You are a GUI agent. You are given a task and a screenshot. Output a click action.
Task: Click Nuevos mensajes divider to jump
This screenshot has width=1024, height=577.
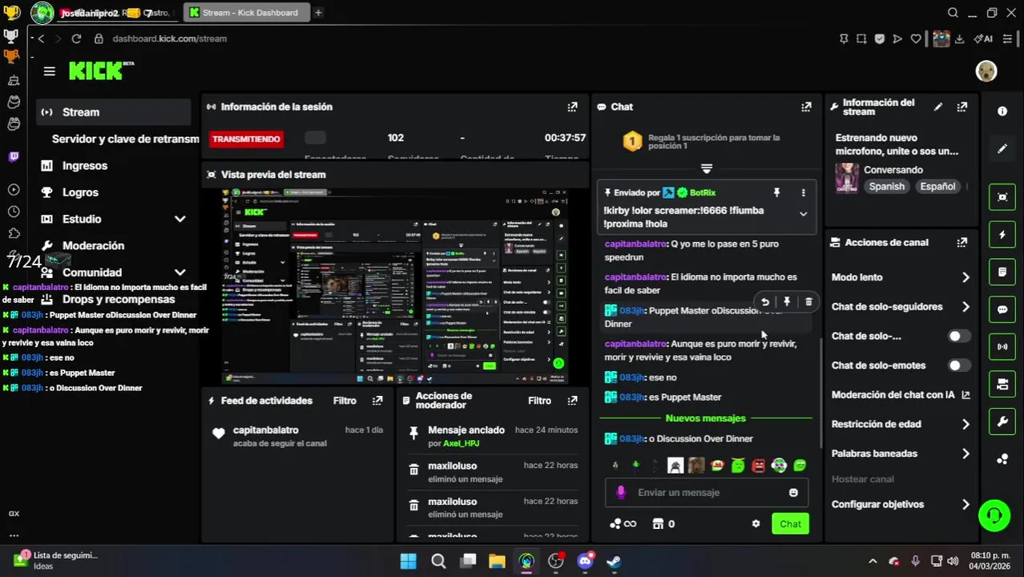(x=705, y=418)
